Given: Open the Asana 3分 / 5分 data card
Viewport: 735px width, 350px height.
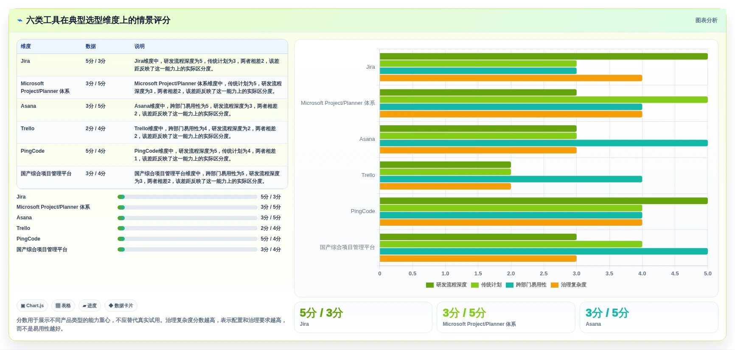Looking at the screenshot, I should 649,317.
